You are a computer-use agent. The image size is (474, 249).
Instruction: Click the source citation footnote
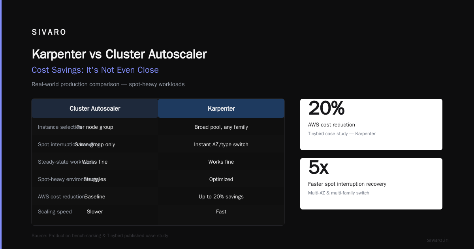(100, 236)
